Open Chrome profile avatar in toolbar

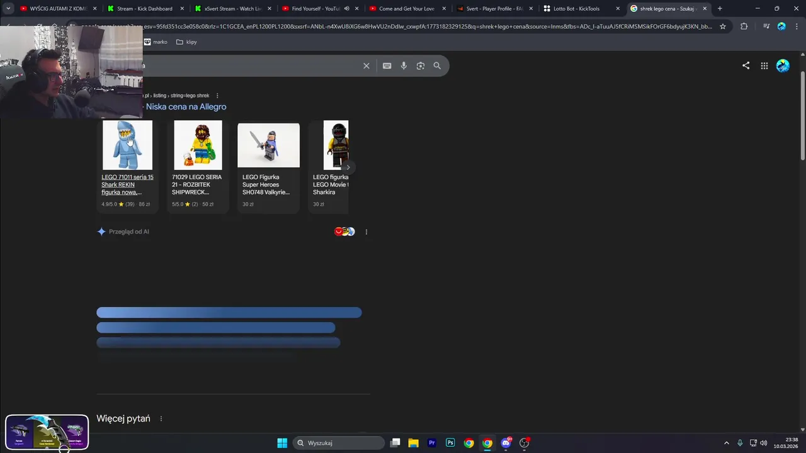pos(781,26)
